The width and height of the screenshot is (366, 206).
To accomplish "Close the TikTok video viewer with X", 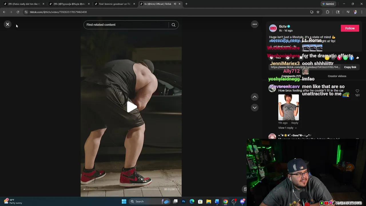I will pyautogui.click(x=8, y=24).
